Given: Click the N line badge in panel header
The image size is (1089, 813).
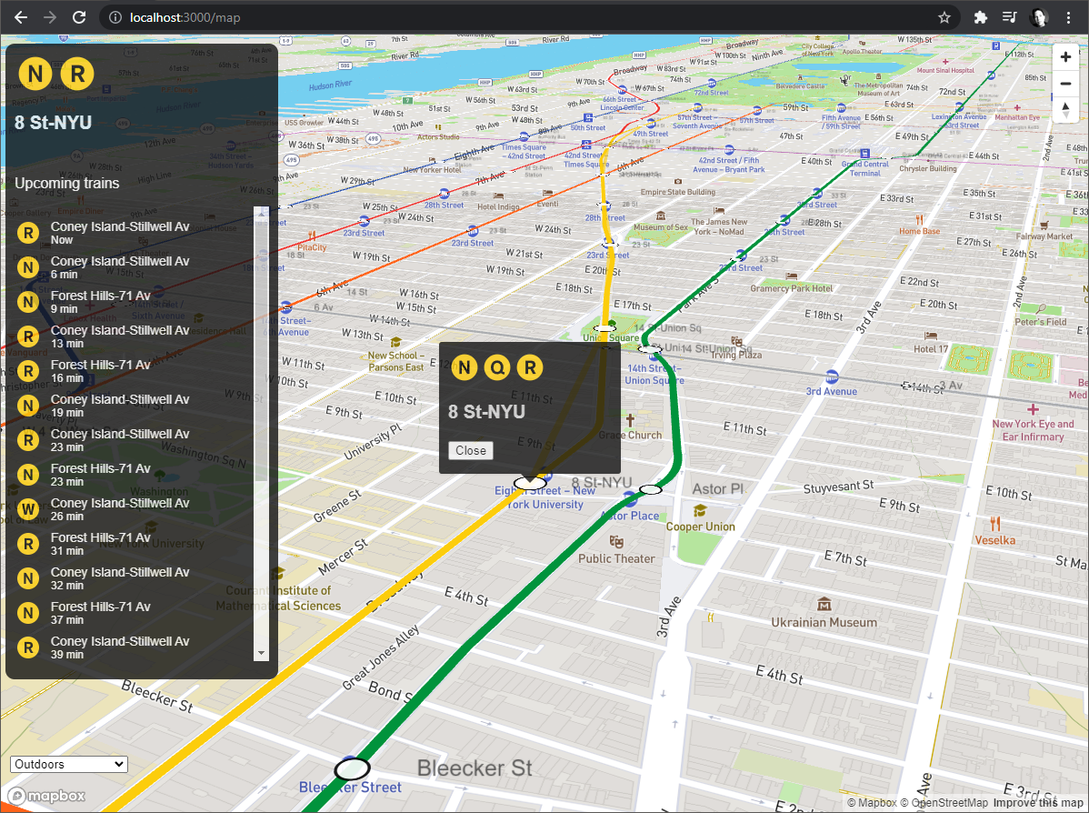Looking at the screenshot, I should tap(35, 73).
